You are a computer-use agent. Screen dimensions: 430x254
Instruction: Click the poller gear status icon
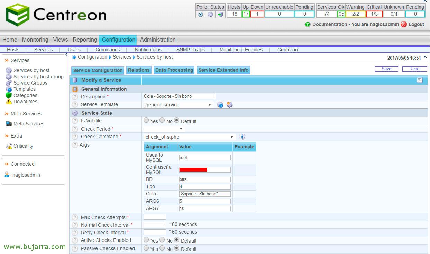pos(210,14)
